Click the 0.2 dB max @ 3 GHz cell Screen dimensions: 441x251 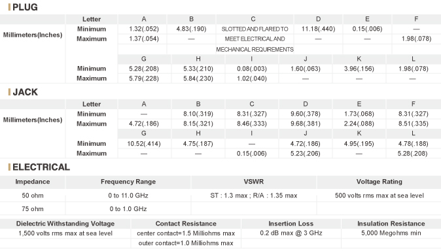291,233
